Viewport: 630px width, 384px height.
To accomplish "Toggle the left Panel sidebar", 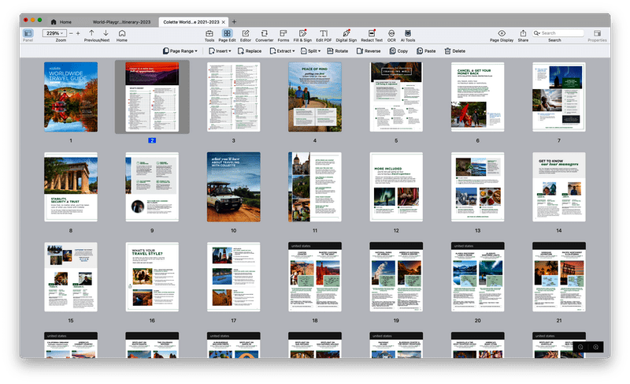I will 28,33.
